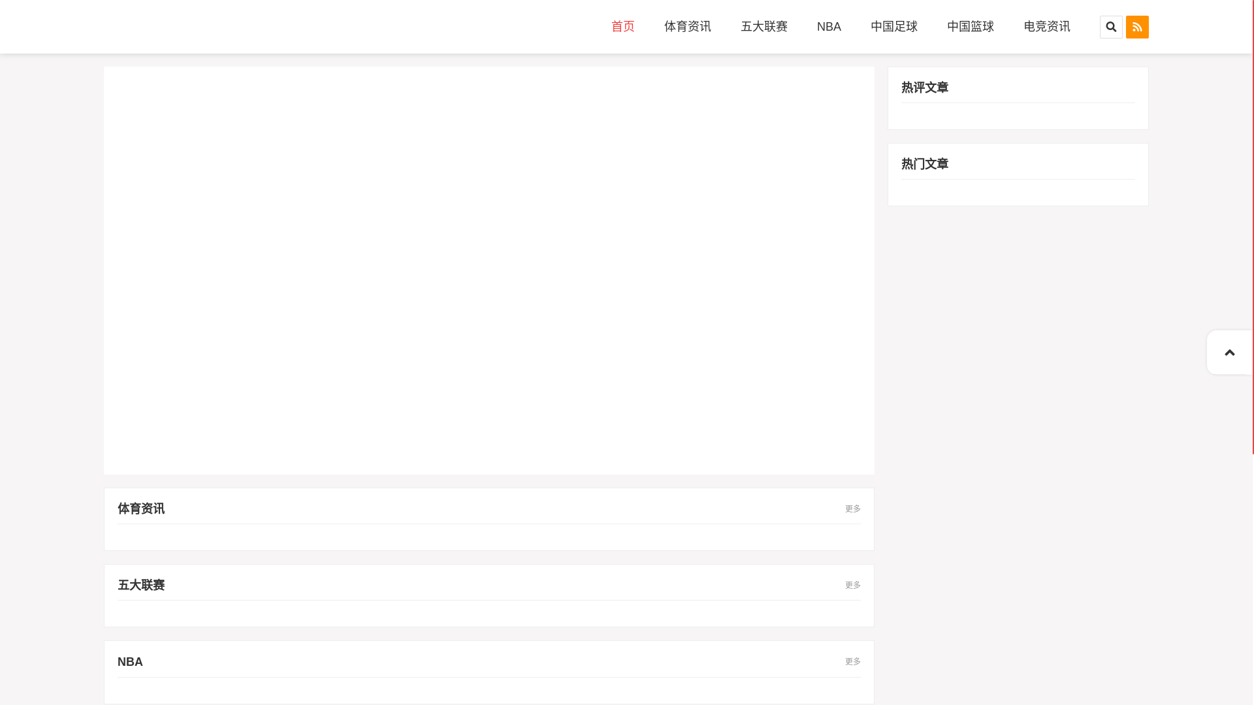Select 电竞资讯 in the top navigation
This screenshot has width=1254, height=705.
click(1046, 27)
